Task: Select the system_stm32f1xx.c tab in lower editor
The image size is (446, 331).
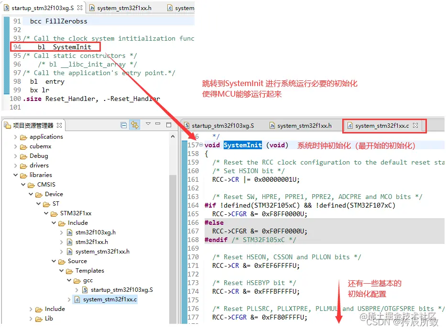Action: click(382, 125)
